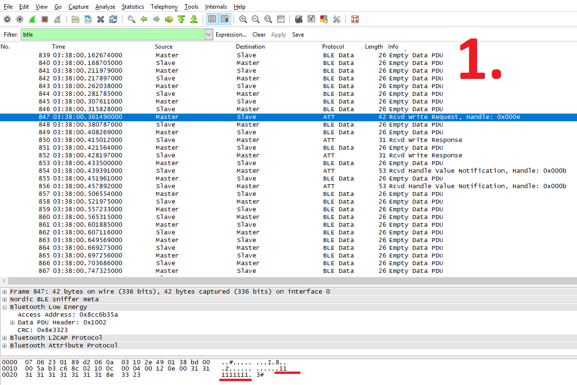Restart the running capture icon
The width and height of the screenshot is (577, 385).
[57, 19]
